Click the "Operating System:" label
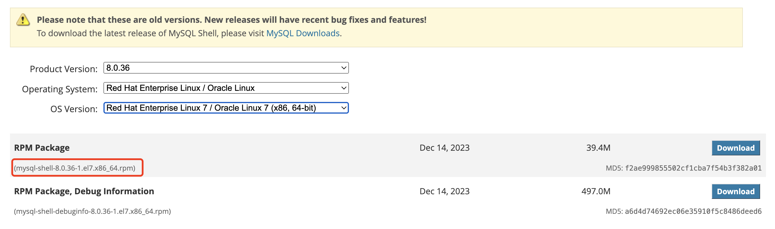 (x=60, y=89)
